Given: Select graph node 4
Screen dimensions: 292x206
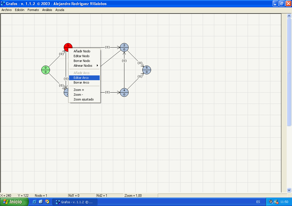Looking at the screenshot, I should 124,92.
